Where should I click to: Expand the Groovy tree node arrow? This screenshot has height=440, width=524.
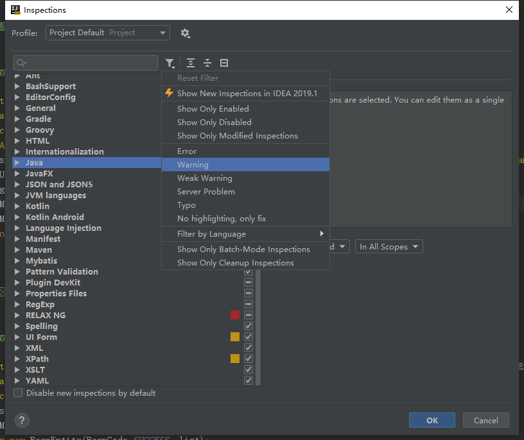pos(17,130)
